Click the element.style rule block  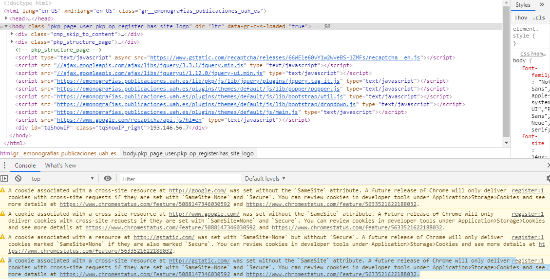click(x=531, y=36)
